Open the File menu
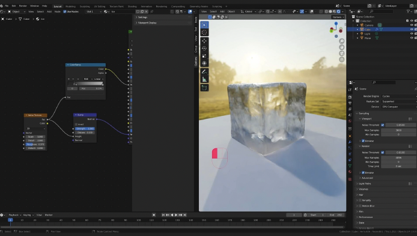Image resolution: width=417 pixels, height=236 pixels. click(x=7, y=6)
